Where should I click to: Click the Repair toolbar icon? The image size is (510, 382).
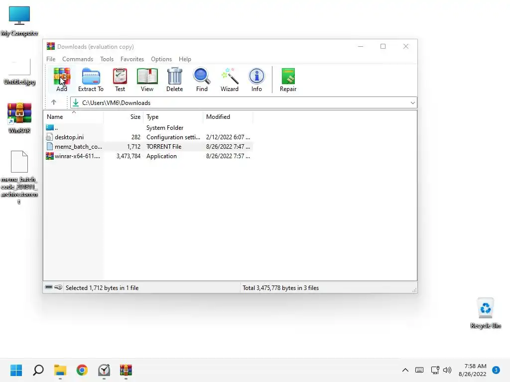288,80
